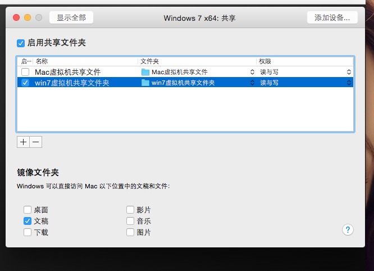This screenshot has height=271, width=374.
Task: Open 读与写 permission dropdown for Mac虚拟机共享文件
Action: pyautogui.click(x=349, y=72)
